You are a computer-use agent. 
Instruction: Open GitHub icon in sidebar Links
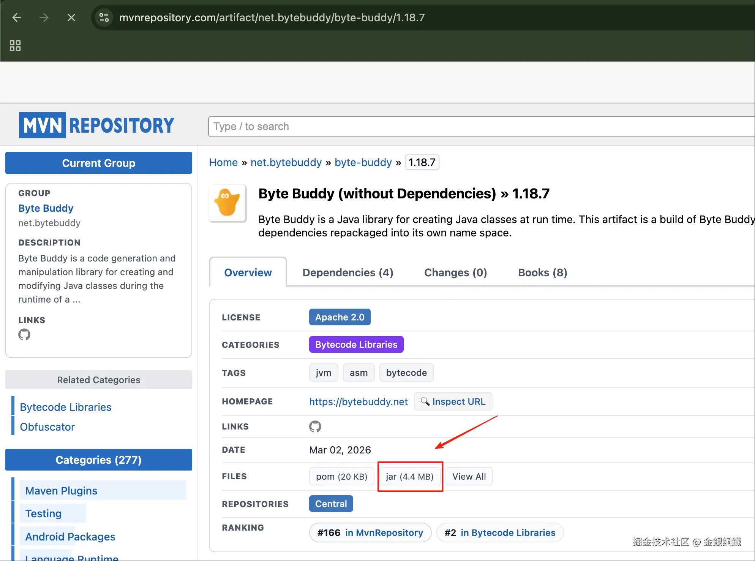pos(24,334)
